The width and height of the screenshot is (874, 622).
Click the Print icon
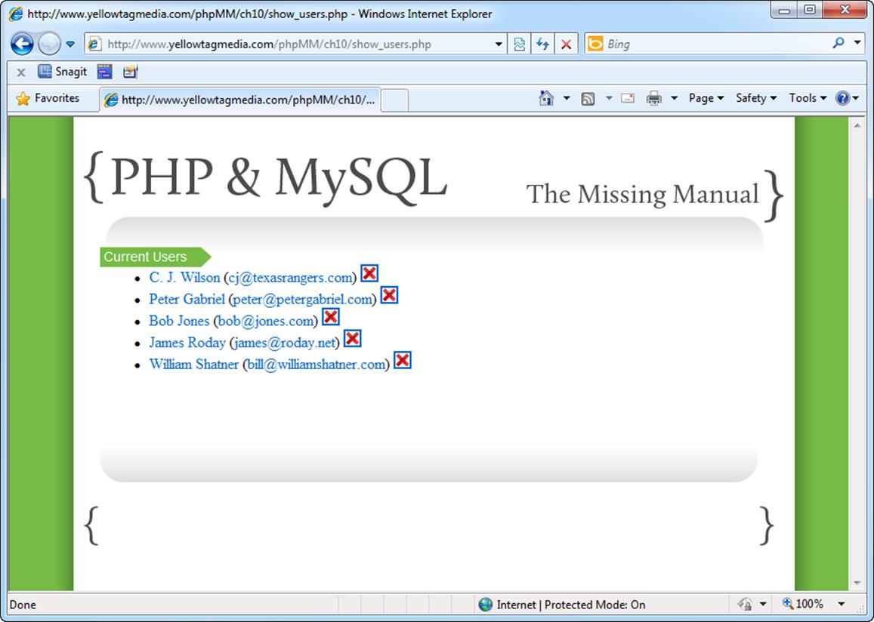tap(654, 99)
